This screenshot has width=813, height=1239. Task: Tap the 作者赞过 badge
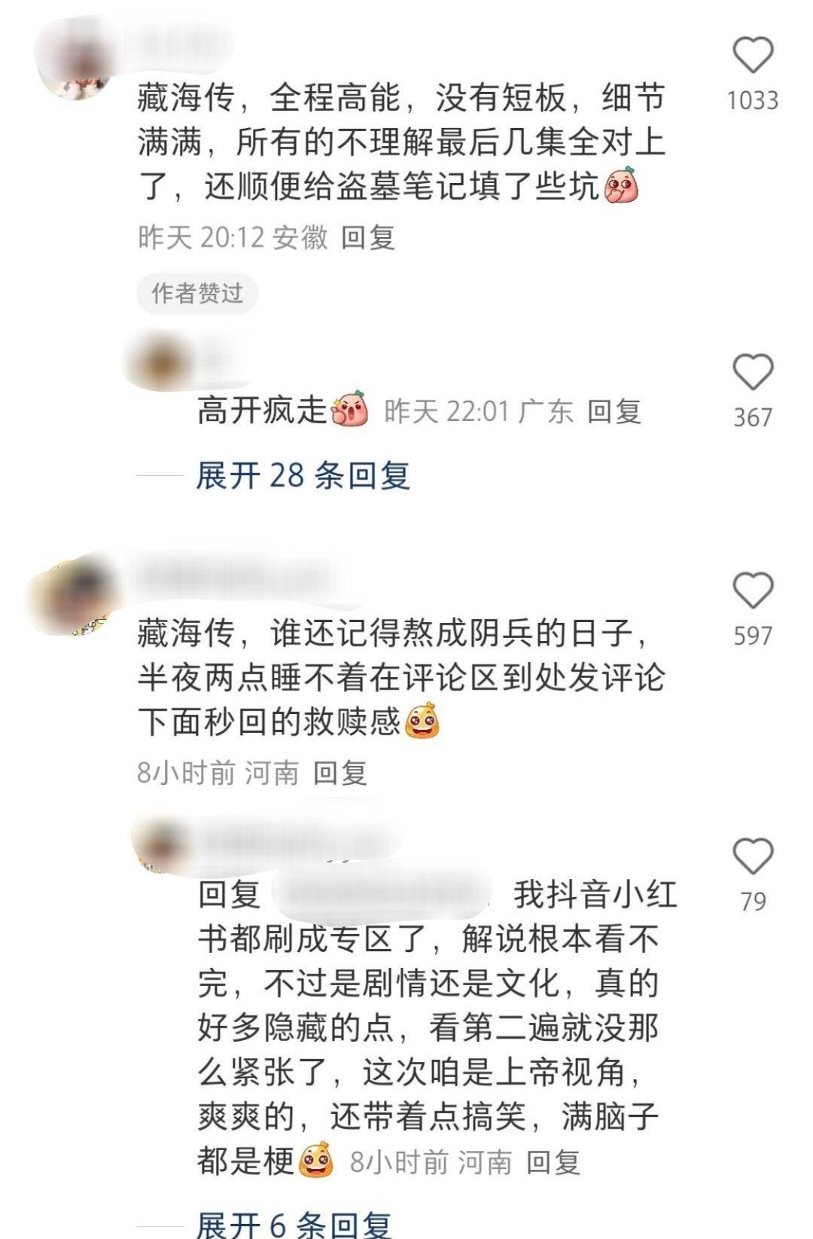(x=197, y=293)
